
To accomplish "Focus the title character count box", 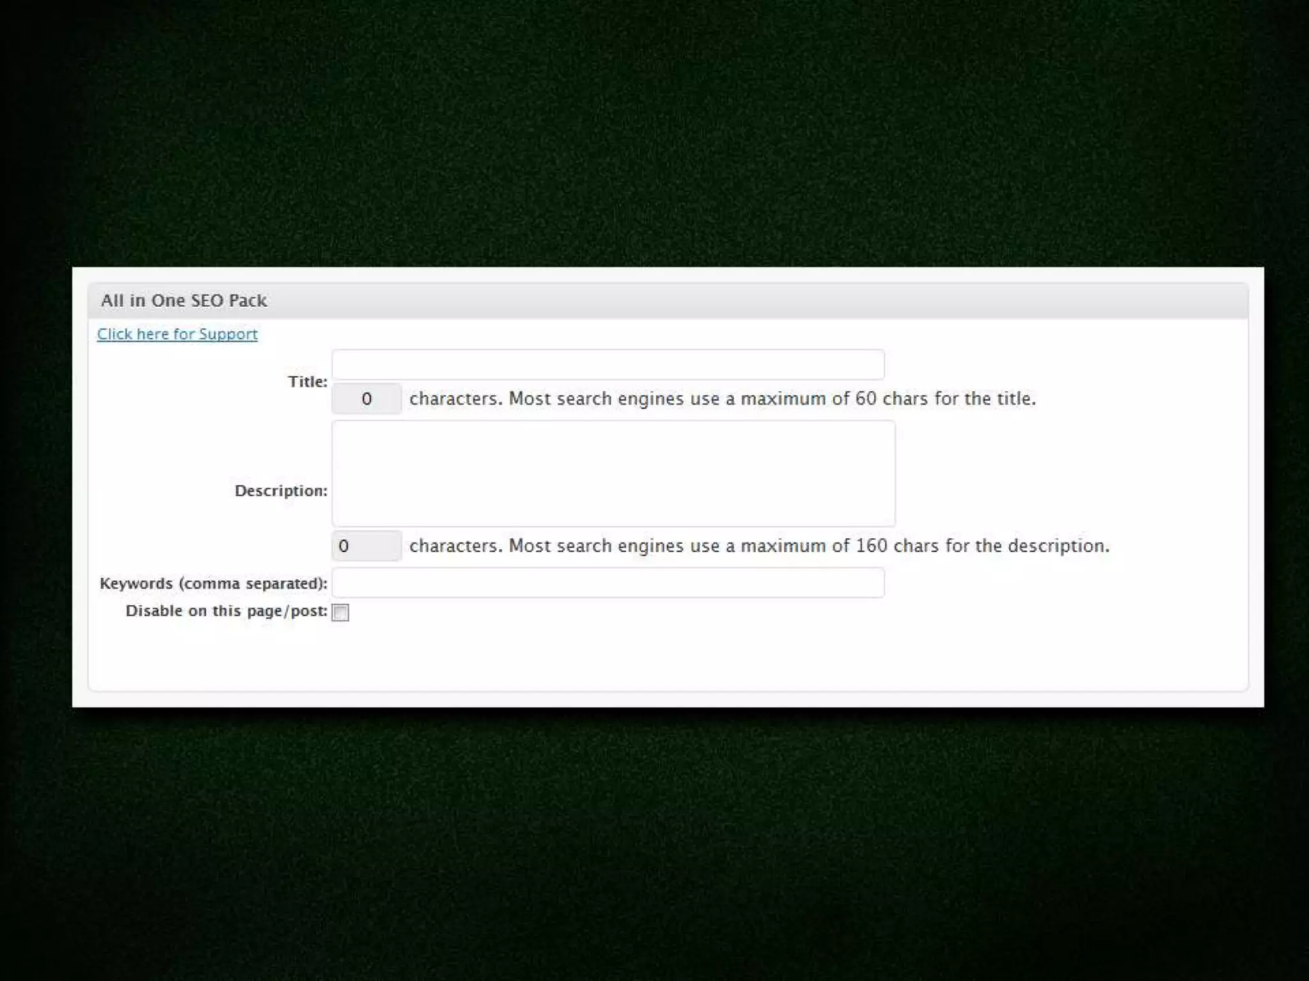I will [x=366, y=399].
